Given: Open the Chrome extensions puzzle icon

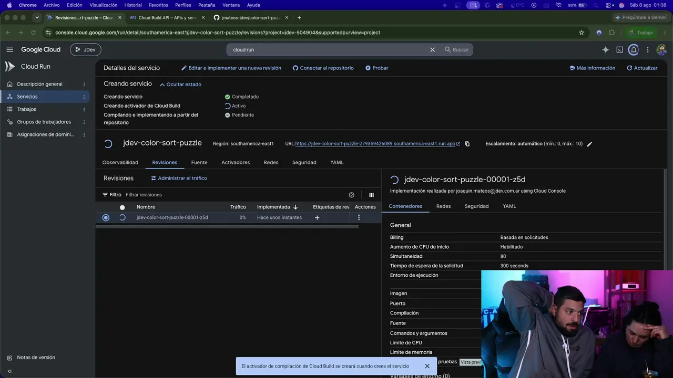Looking at the screenshot, I should pos(611,33).
